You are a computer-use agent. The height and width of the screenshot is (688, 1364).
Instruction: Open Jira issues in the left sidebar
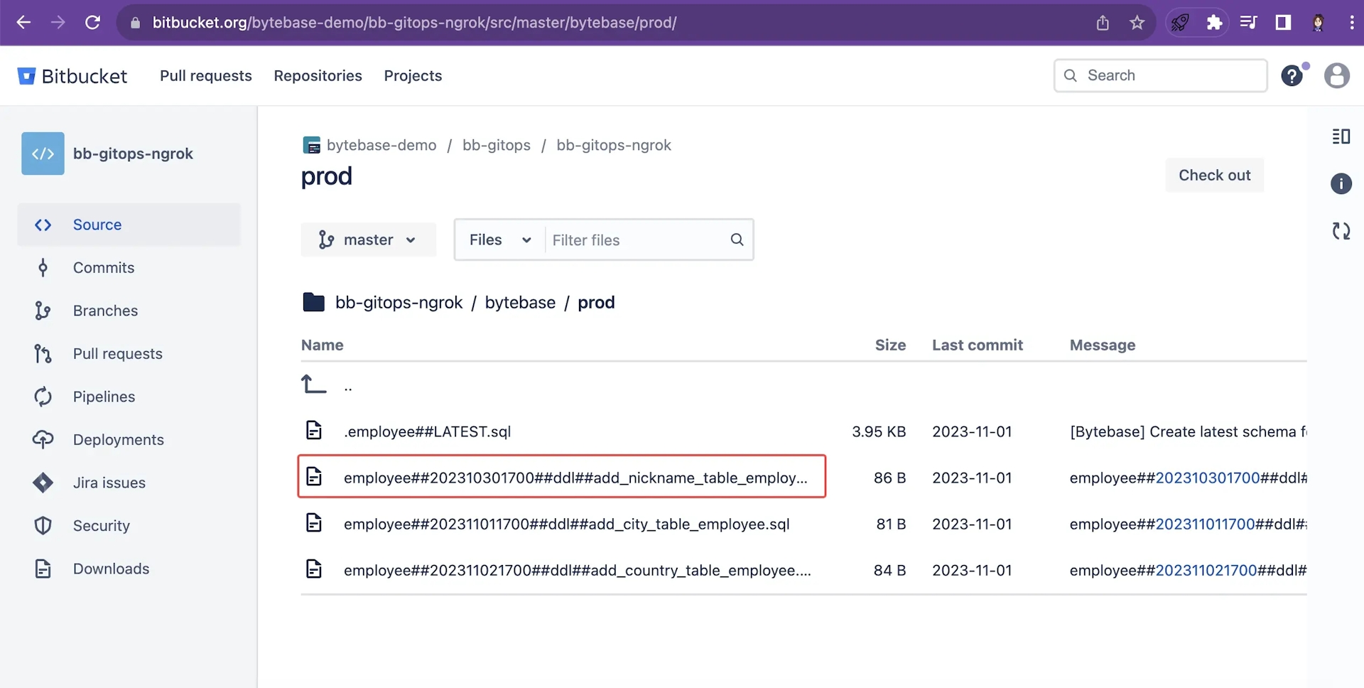[129, 483]
